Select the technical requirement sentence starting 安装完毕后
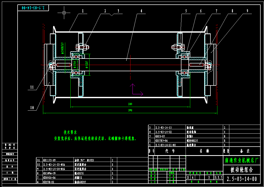This screenshot has height=187, width=264. pos(95,139)
